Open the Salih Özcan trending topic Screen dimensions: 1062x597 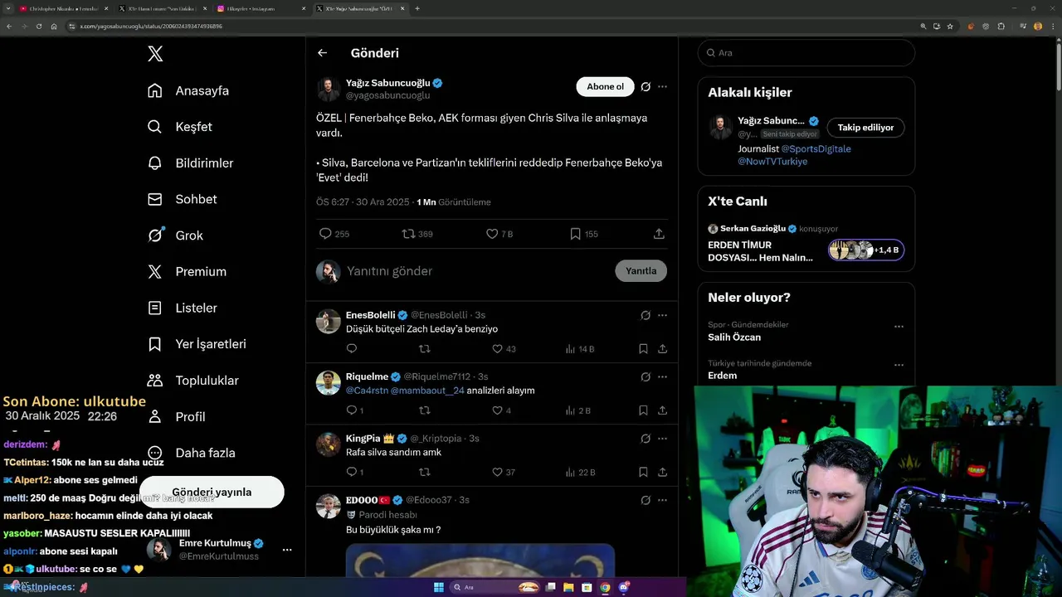(734, 337)
